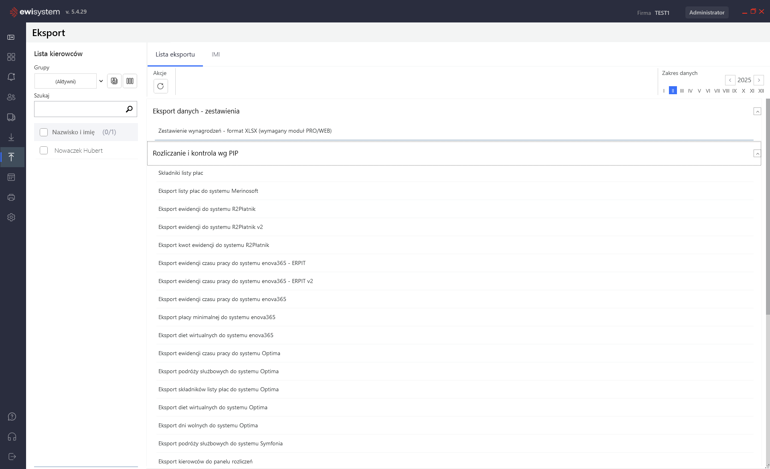Select month I in Zakres danych

click(664, 91)
